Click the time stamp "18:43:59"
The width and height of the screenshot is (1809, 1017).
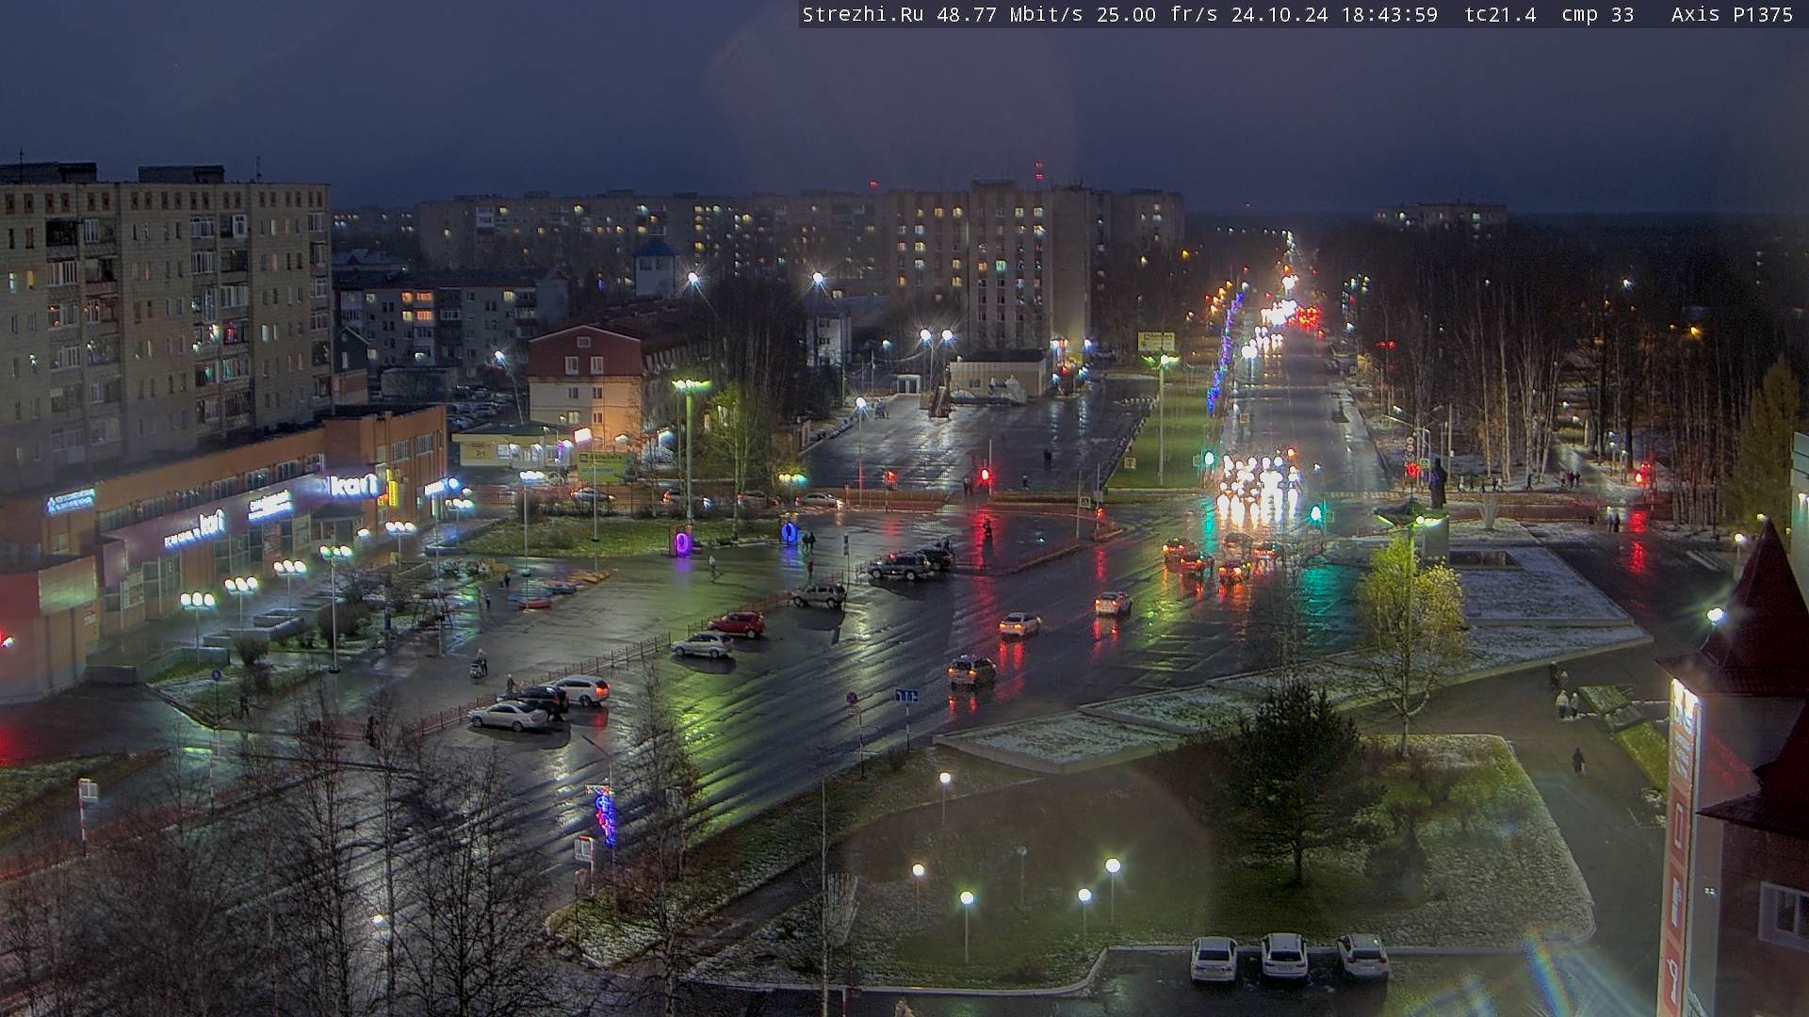click(1389, 14)
